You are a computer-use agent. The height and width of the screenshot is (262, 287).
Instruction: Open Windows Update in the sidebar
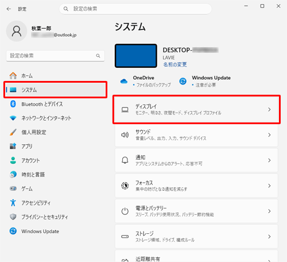point(55,231)
